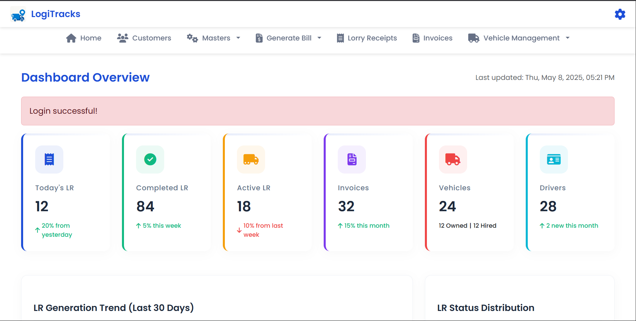Click the Home house icon
Viewport: 636px width, 321px height.
coord(71,38)
